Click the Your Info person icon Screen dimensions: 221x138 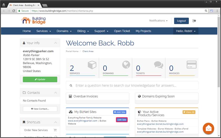pos(24,43)
